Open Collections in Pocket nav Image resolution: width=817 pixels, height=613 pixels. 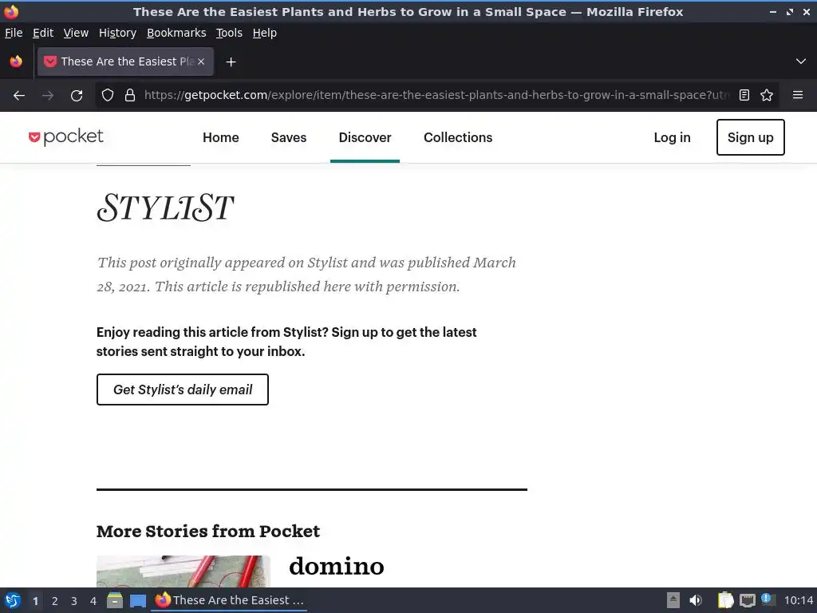pyautogui.click(x=458, y=137)
